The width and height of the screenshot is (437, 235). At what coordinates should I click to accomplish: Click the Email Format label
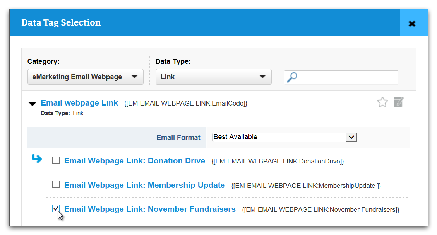tap(178, 138)
